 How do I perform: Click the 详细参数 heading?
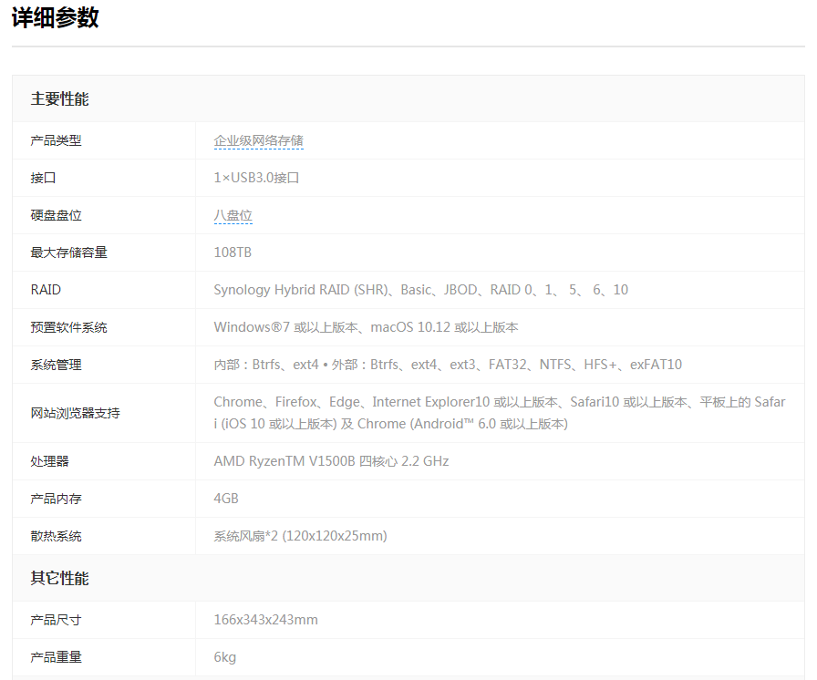point(56,17)
